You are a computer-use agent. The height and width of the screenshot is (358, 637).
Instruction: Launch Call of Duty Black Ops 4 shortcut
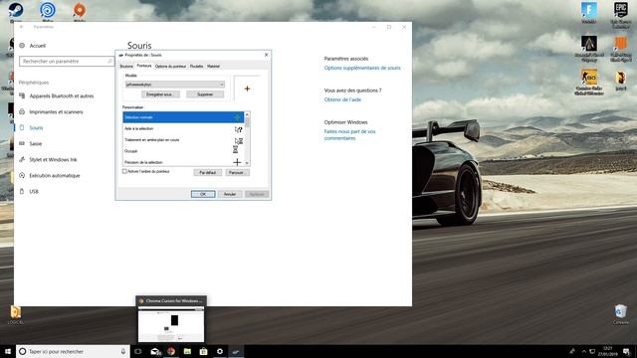(621, 48)
